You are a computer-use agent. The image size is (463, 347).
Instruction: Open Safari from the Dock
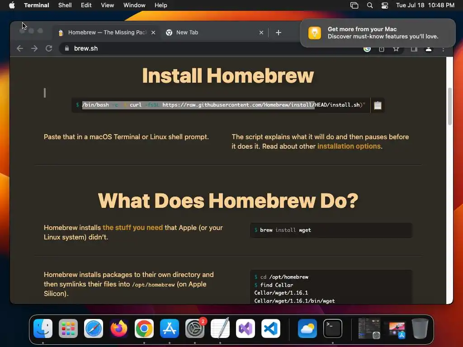(94, 328)
